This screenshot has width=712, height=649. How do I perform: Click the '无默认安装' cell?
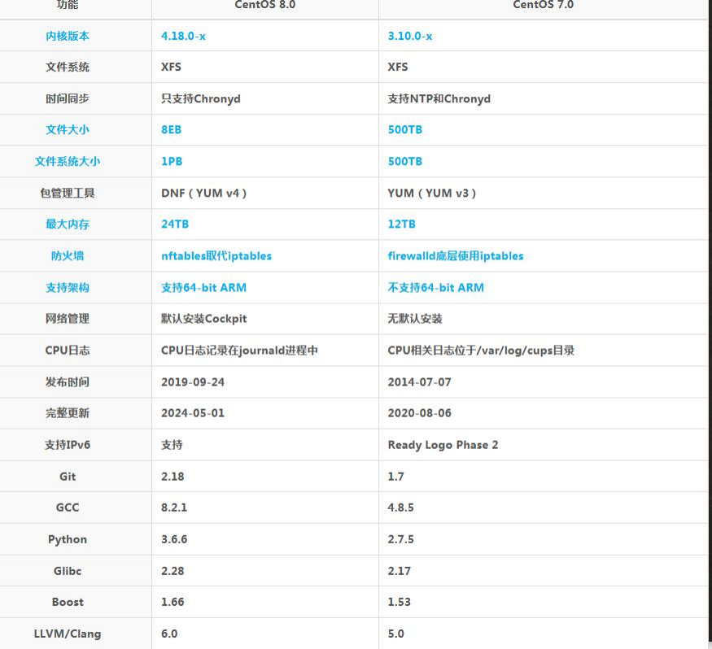[x=414, y=318]
